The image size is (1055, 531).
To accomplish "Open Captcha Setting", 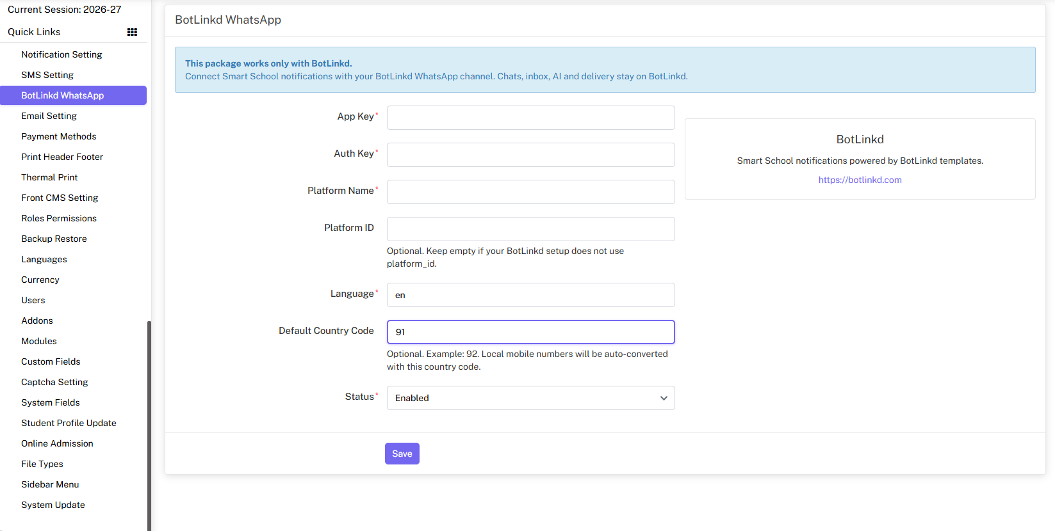I will click(x=54, y=382).
